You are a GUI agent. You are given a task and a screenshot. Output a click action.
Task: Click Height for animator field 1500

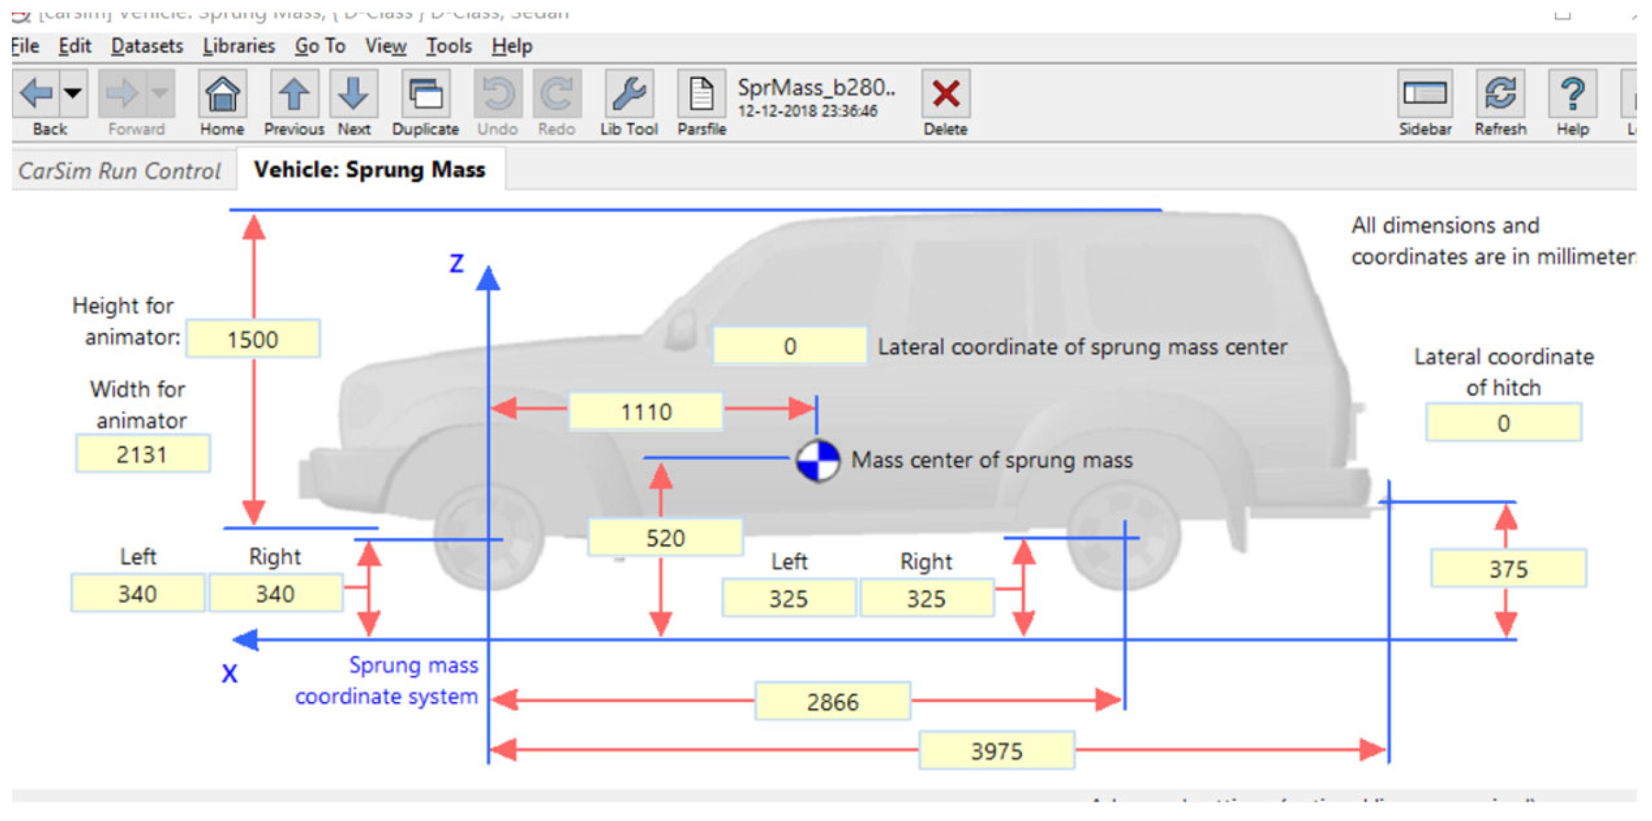coord(253,339)
